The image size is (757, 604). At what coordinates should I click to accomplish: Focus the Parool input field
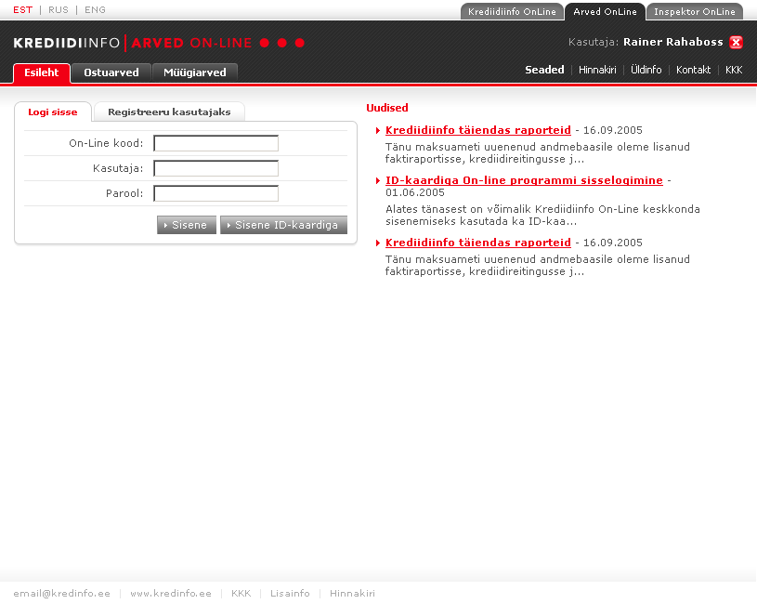click(215, 193)
